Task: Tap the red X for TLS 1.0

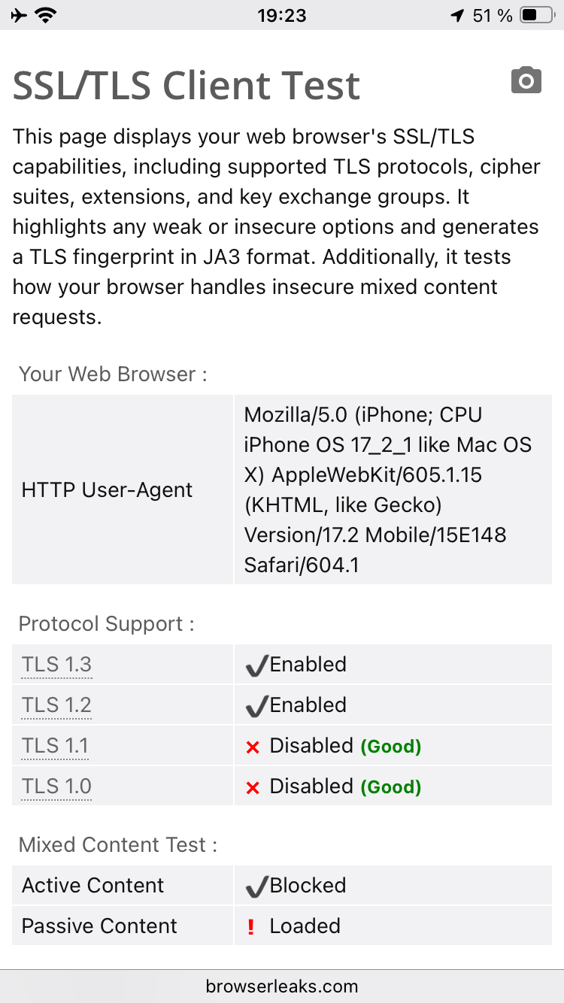Action: [x=253, y=787]
